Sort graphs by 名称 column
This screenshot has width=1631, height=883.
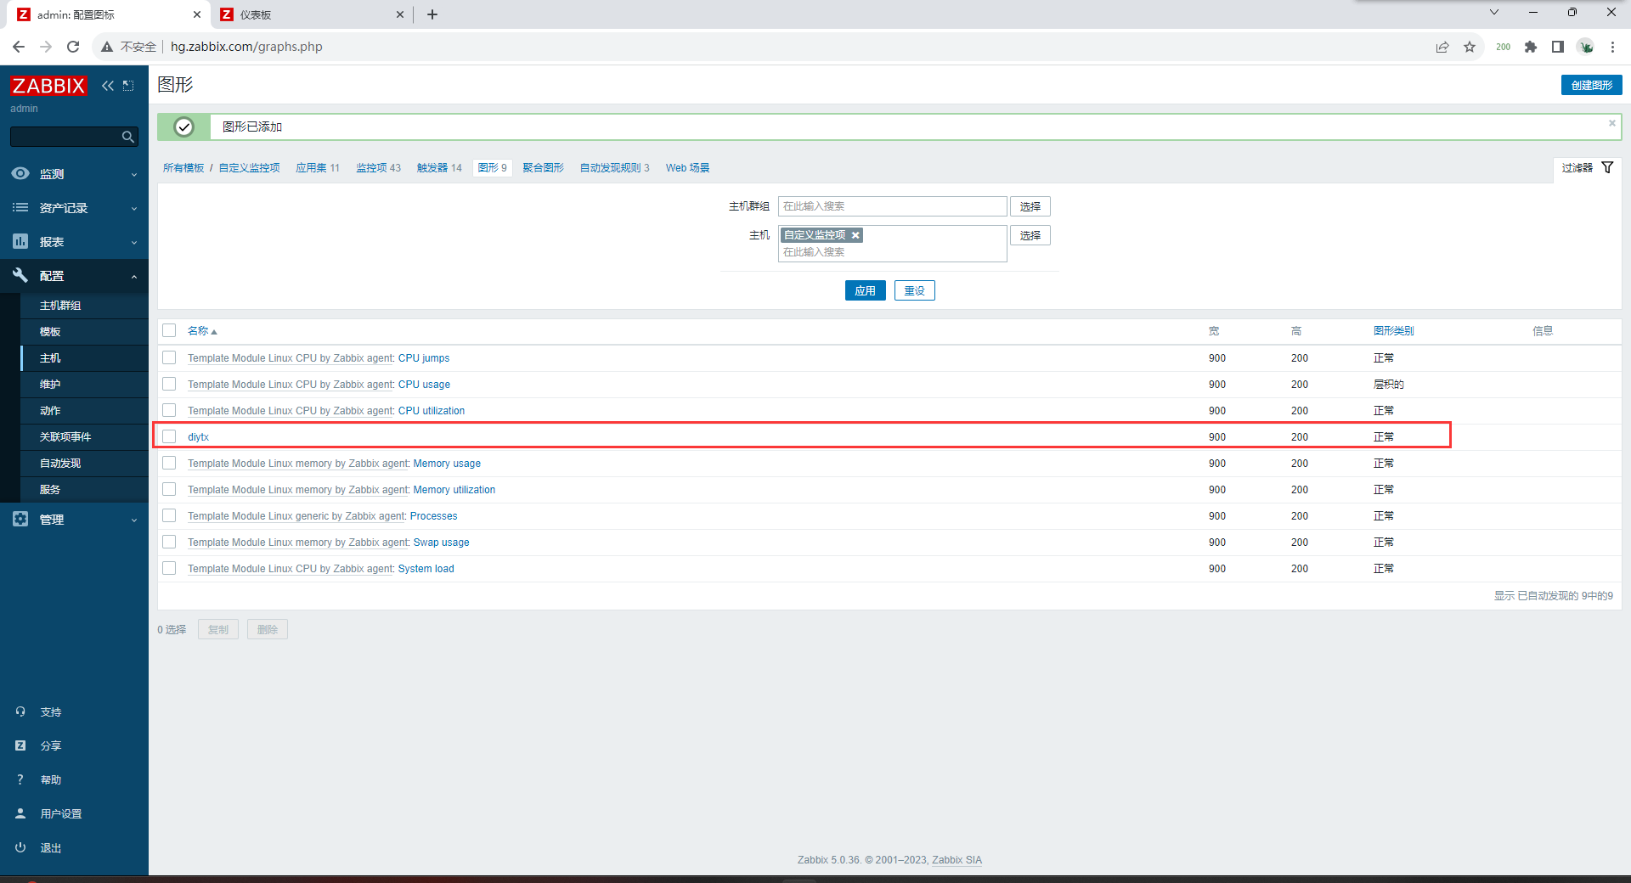[x=202, y=331]
